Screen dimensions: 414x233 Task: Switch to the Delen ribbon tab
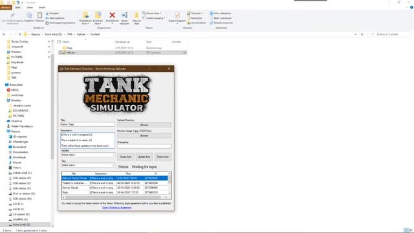30,7
